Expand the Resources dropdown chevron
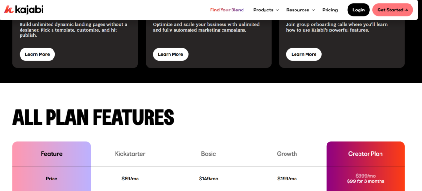 [x=313, y=10]
